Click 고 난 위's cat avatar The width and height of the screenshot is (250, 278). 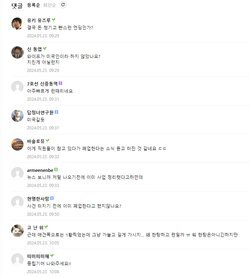coord(17,230)
